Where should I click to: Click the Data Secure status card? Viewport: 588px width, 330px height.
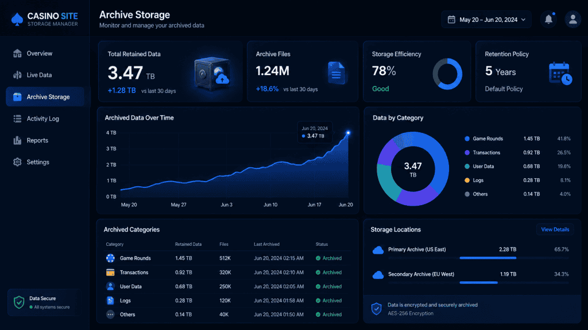44,302
